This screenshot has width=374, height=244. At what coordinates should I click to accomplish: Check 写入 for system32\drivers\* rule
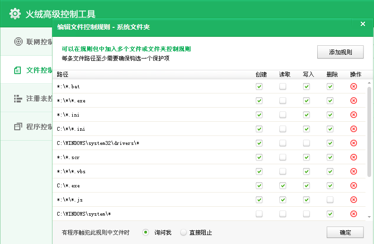click(x=306, y=143)
